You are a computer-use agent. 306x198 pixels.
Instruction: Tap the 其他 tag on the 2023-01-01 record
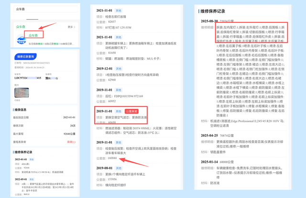[x=32, y=159]
